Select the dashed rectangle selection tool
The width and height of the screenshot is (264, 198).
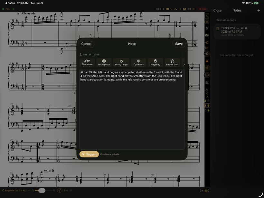click(x=207, y=75)
